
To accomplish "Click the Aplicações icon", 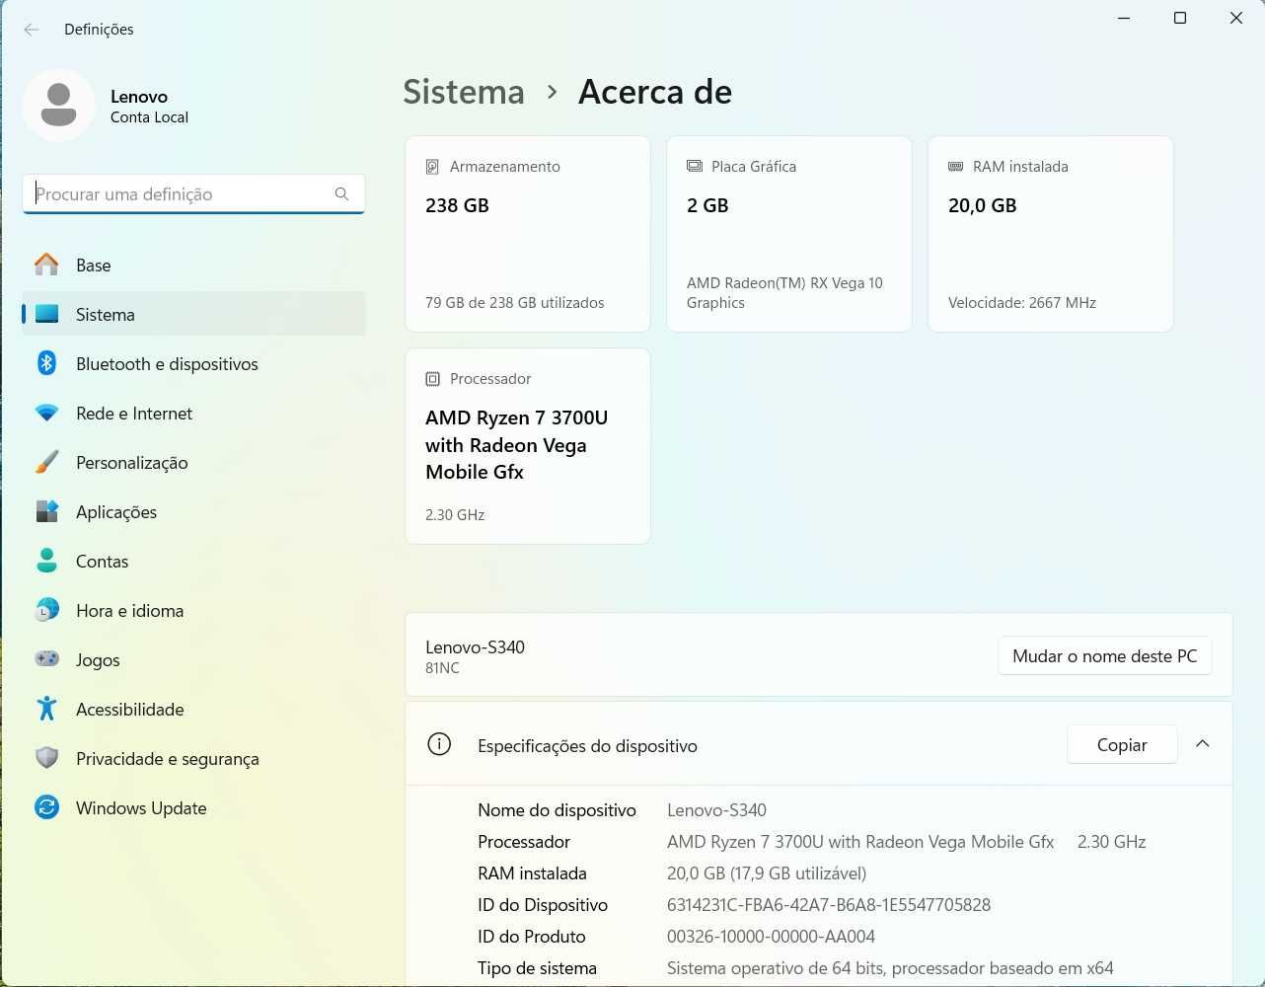I will (46, 511).
